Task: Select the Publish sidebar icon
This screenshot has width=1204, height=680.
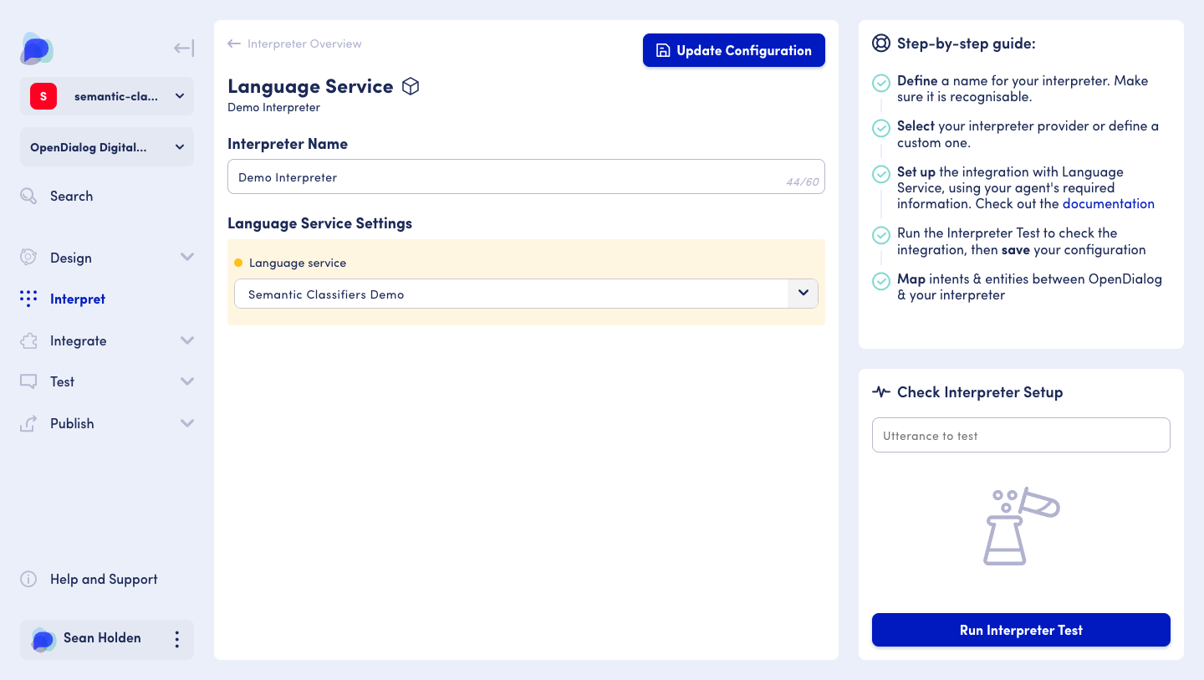Action: point(28,423)
